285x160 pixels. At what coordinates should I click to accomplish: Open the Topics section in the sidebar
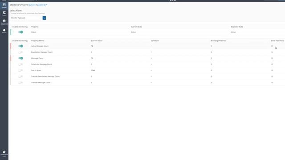pos(4,13)
